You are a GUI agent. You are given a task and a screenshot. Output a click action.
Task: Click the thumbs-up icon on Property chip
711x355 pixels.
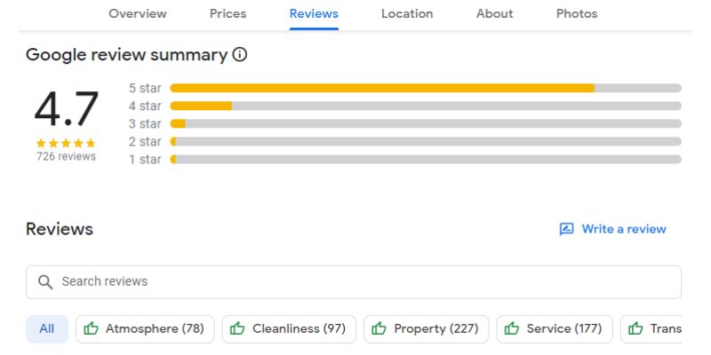point(379,328)
